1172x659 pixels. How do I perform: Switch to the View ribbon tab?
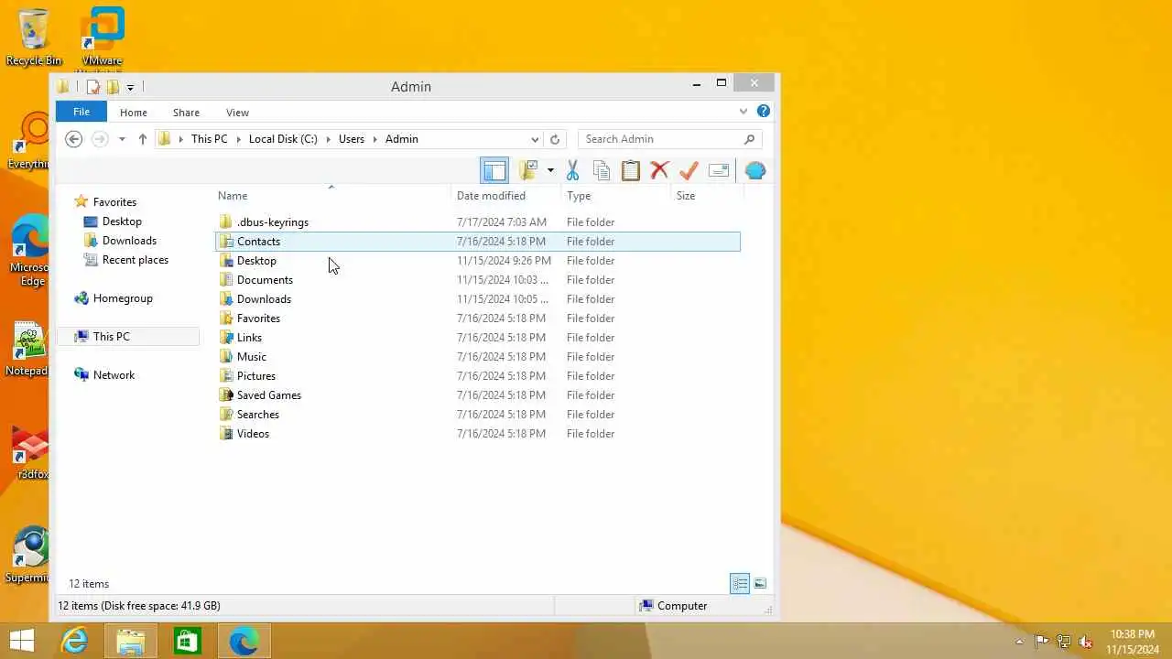(x=237, y=113)
